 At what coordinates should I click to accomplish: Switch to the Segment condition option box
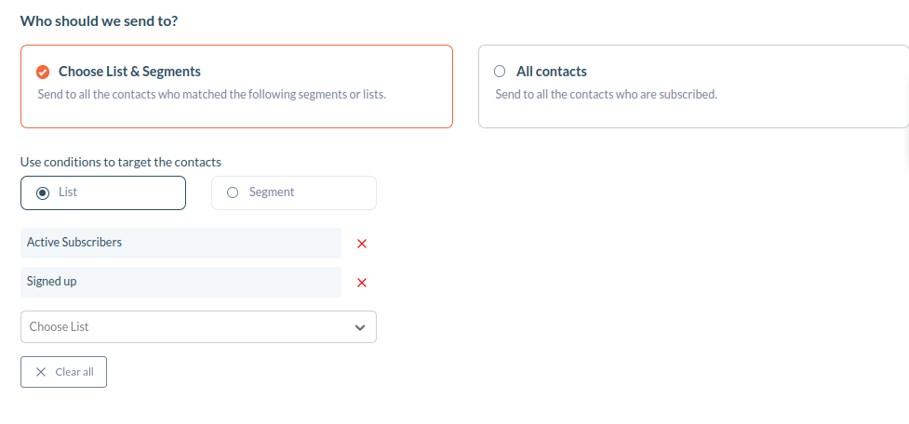[x=294, y=192]
